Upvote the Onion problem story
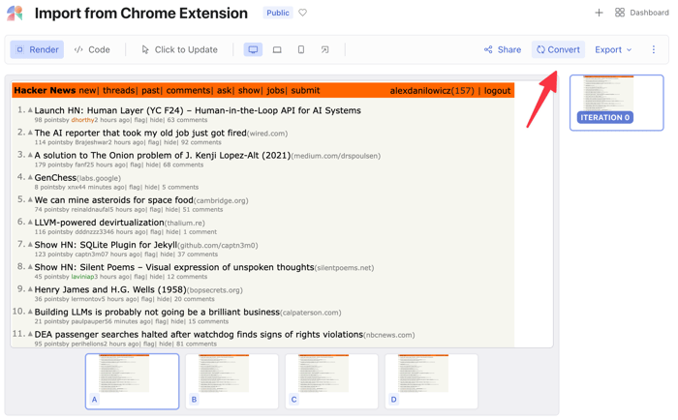The height and width of the screenshot is (420, 678). pyautogui.click(x=30, y=155)
